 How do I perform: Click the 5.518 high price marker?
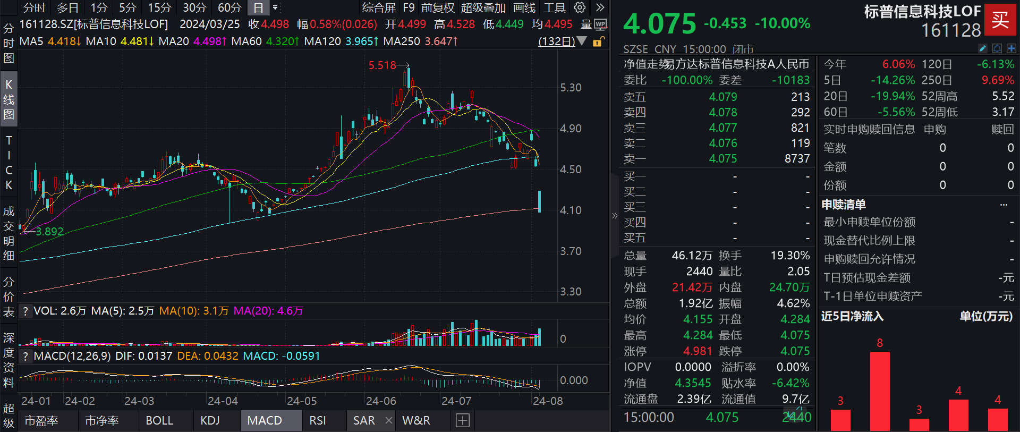pyautogui.click(x=382, y=65)
